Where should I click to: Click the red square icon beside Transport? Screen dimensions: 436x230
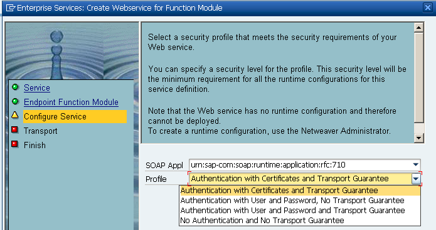click(15, 129)
